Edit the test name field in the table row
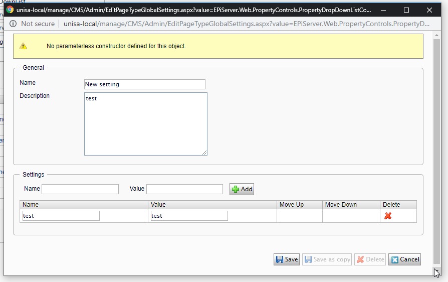This screenshot has width=448, height=282. tap(61, 216)
